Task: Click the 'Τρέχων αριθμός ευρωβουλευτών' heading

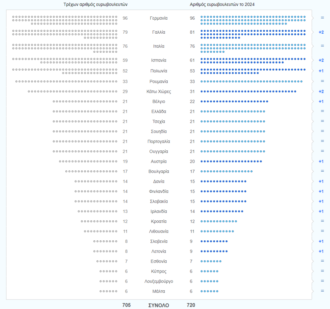Action: [95, 4]
